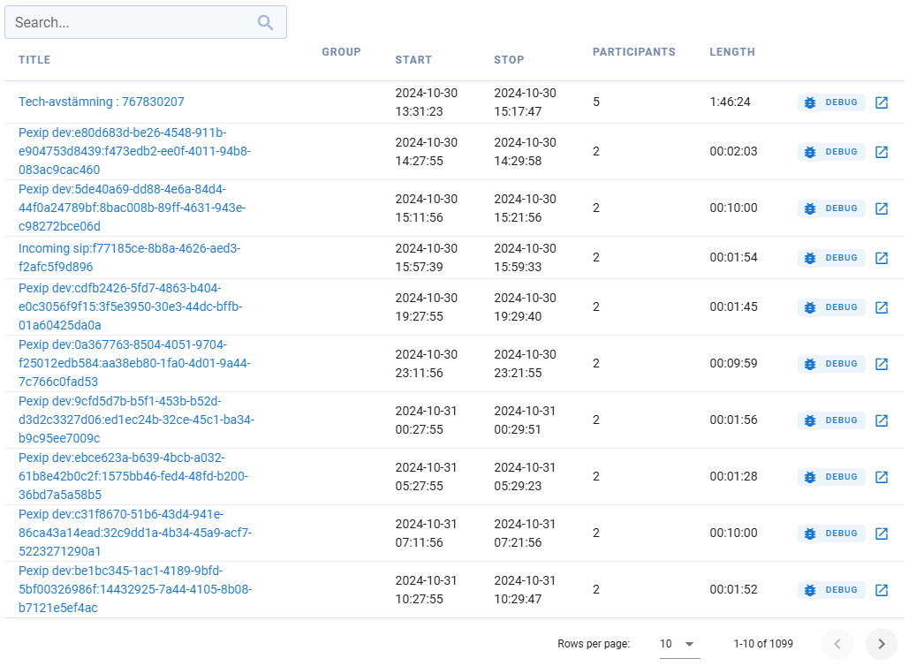The width and height of the screenshot is (924, 666).
Task: Open the Pexip dev:c31f8670 title link
Action: [135, 534]
